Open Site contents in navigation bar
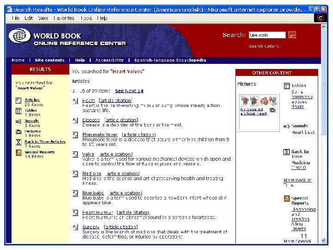 [49, 60]
